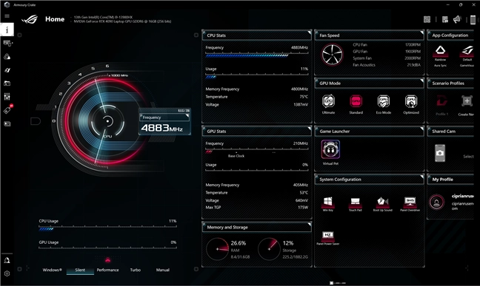Open the Device section in sidebar
Image resolution: width=480 pixels, height=286 pixels.
pyautogui.click(x=7, y=43)
